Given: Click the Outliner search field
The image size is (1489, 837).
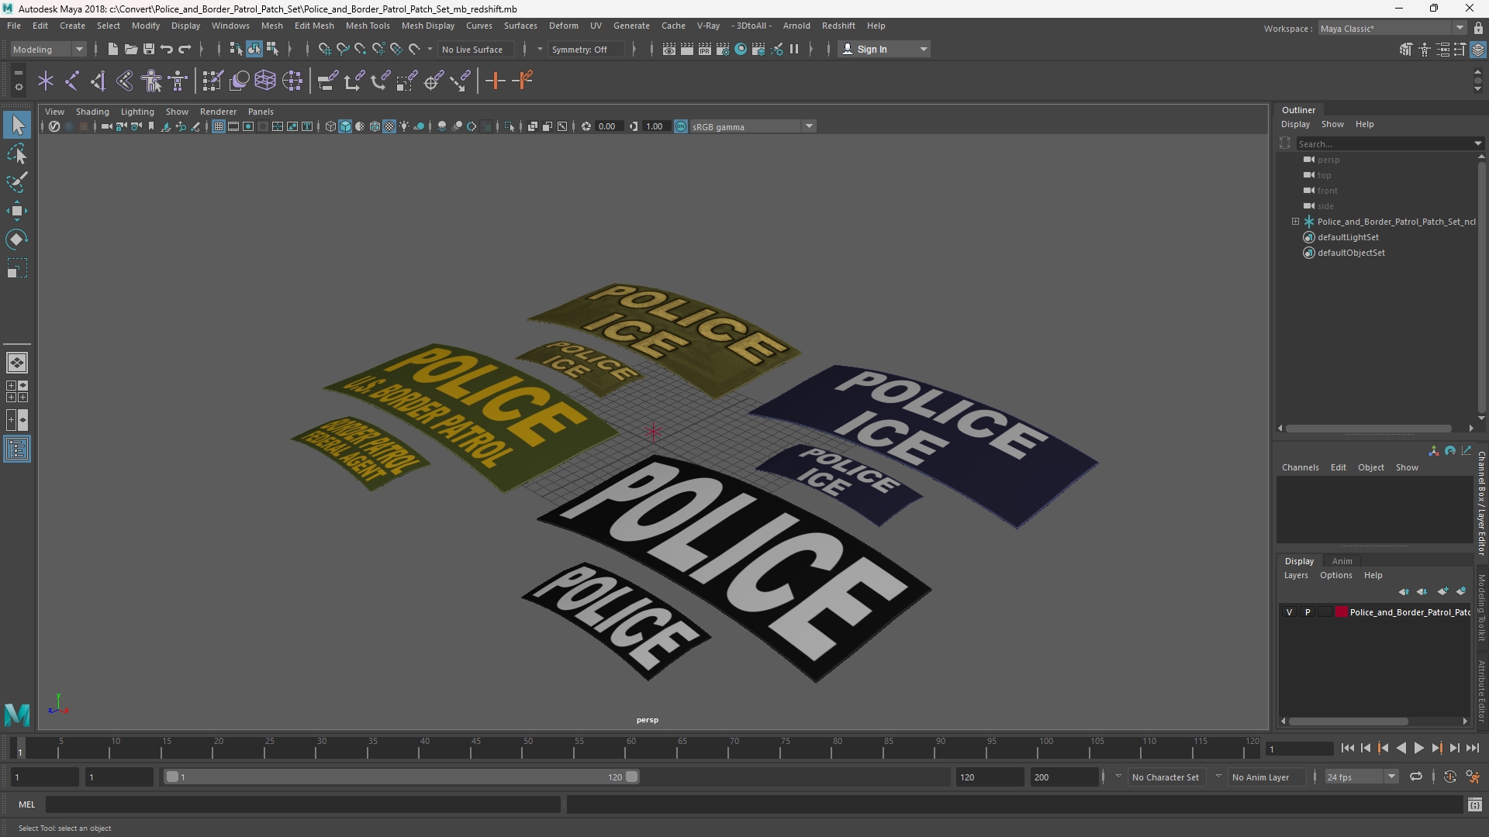Looking at the screenshot, I should pyautogui.click(x=1384, y=143).
